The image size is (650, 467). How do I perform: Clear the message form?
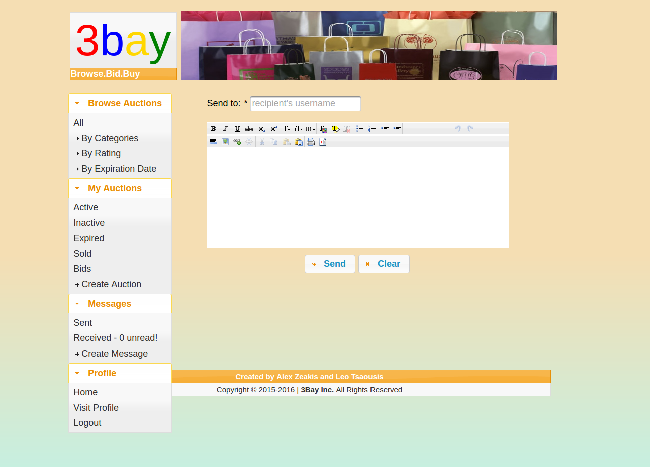pyautogui.click(x=384, y=264)
